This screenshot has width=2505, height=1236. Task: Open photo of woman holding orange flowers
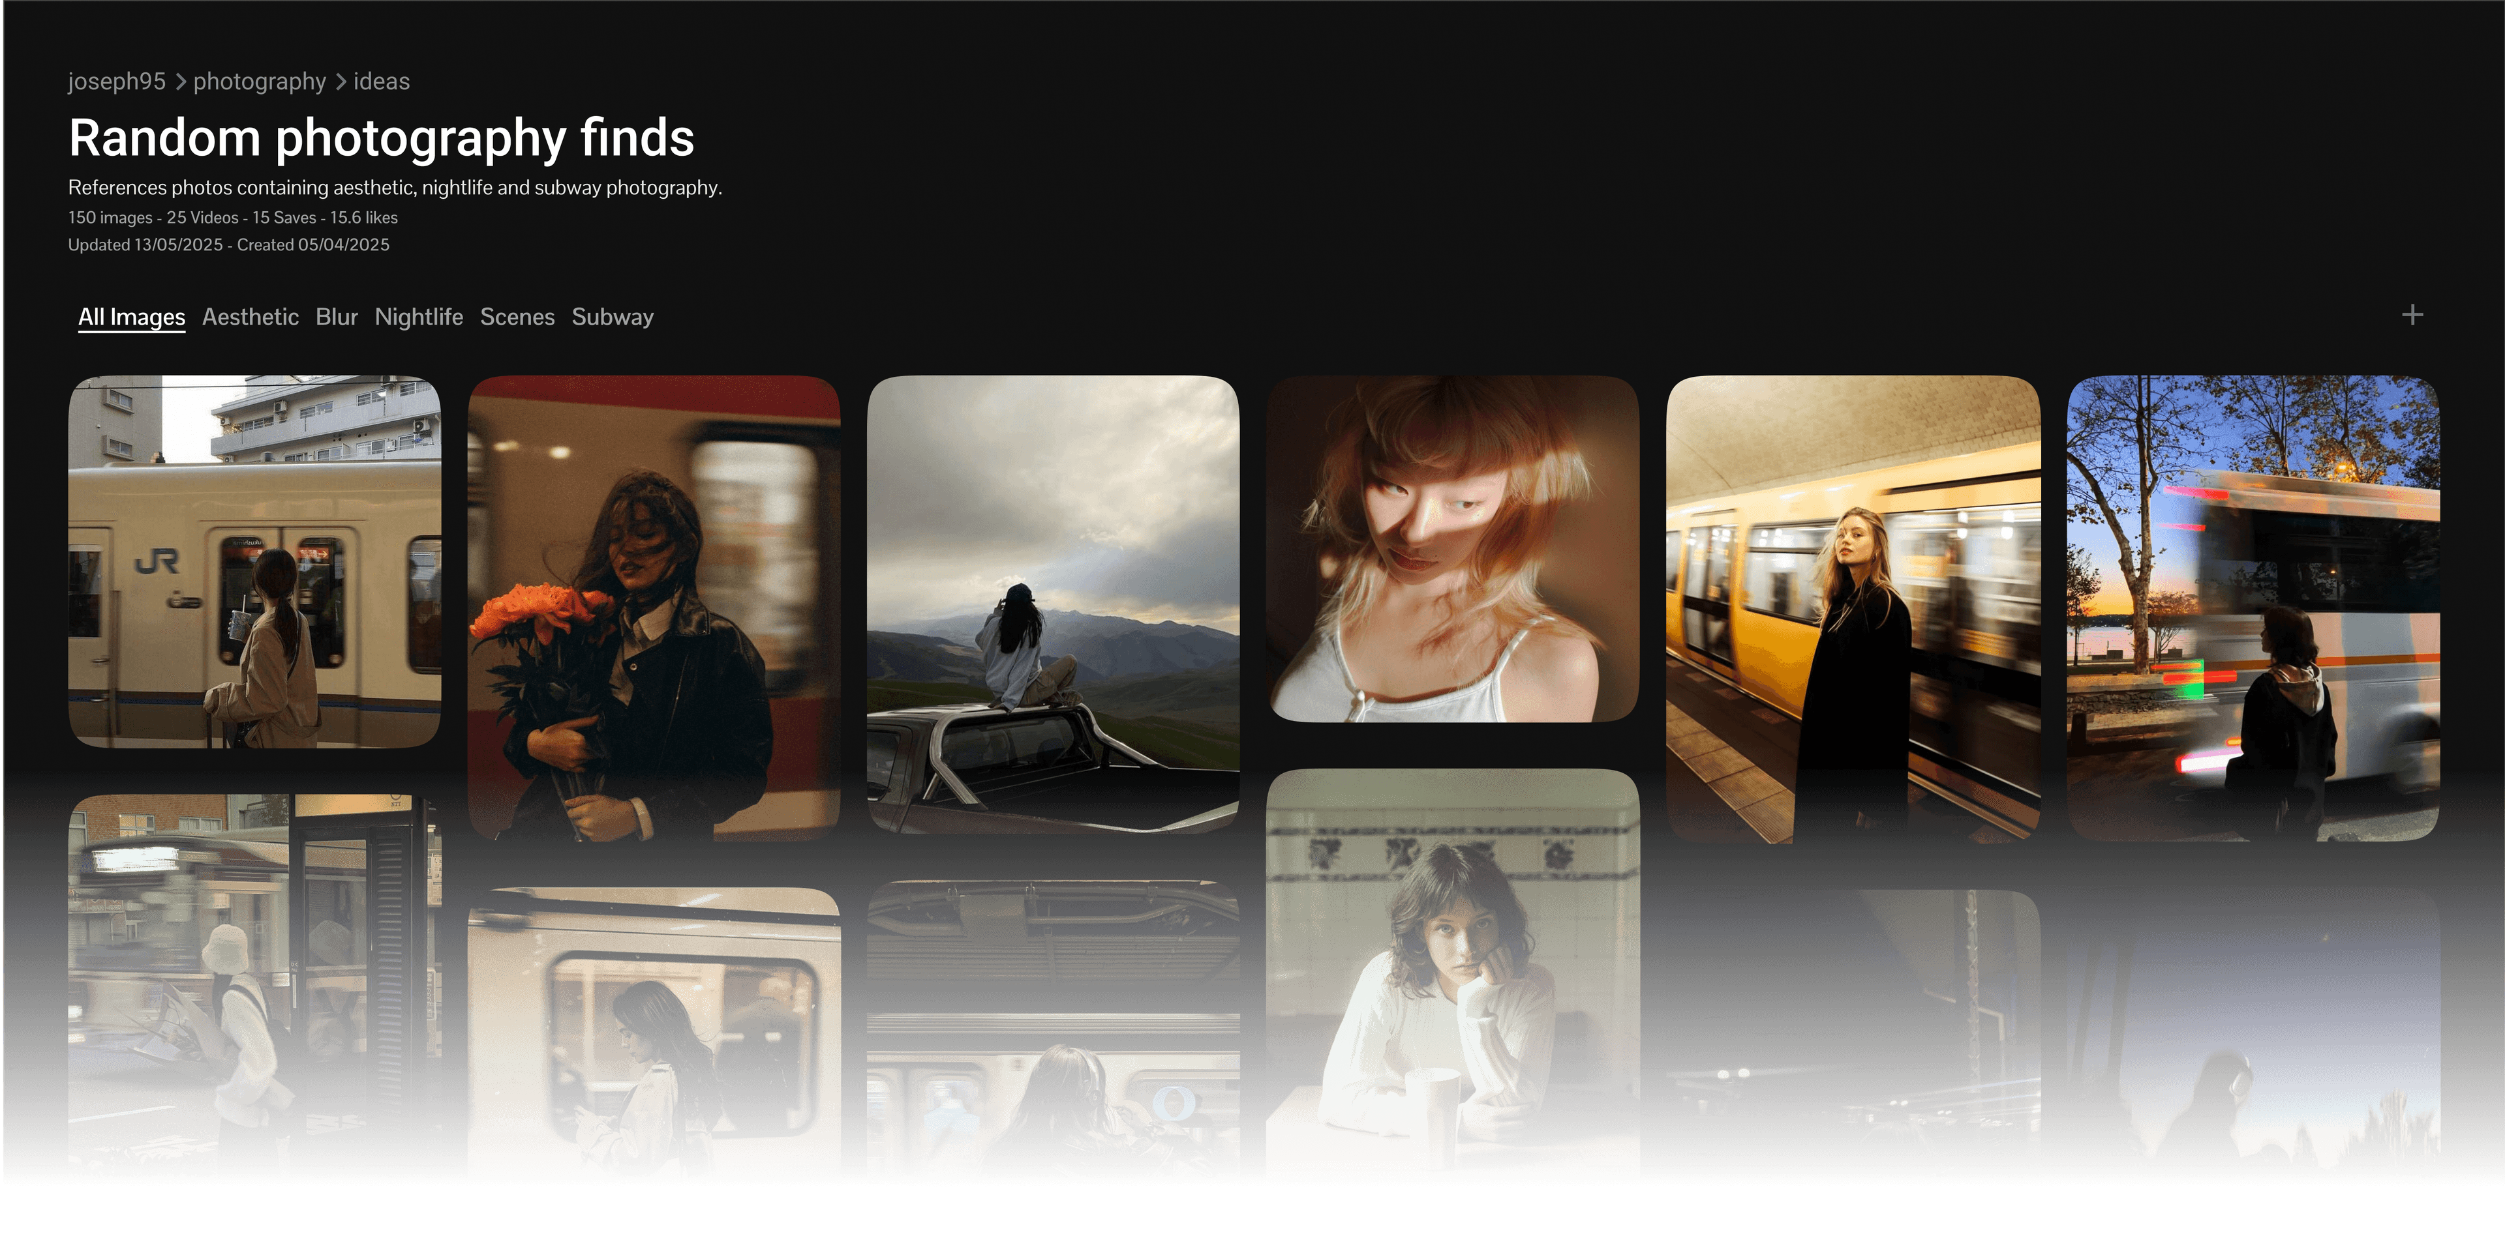pos(654,608)
